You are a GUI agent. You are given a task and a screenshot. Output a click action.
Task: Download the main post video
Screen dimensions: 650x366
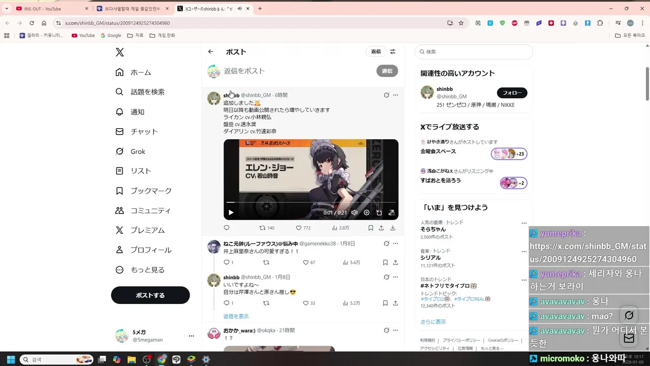pos(393,228)
